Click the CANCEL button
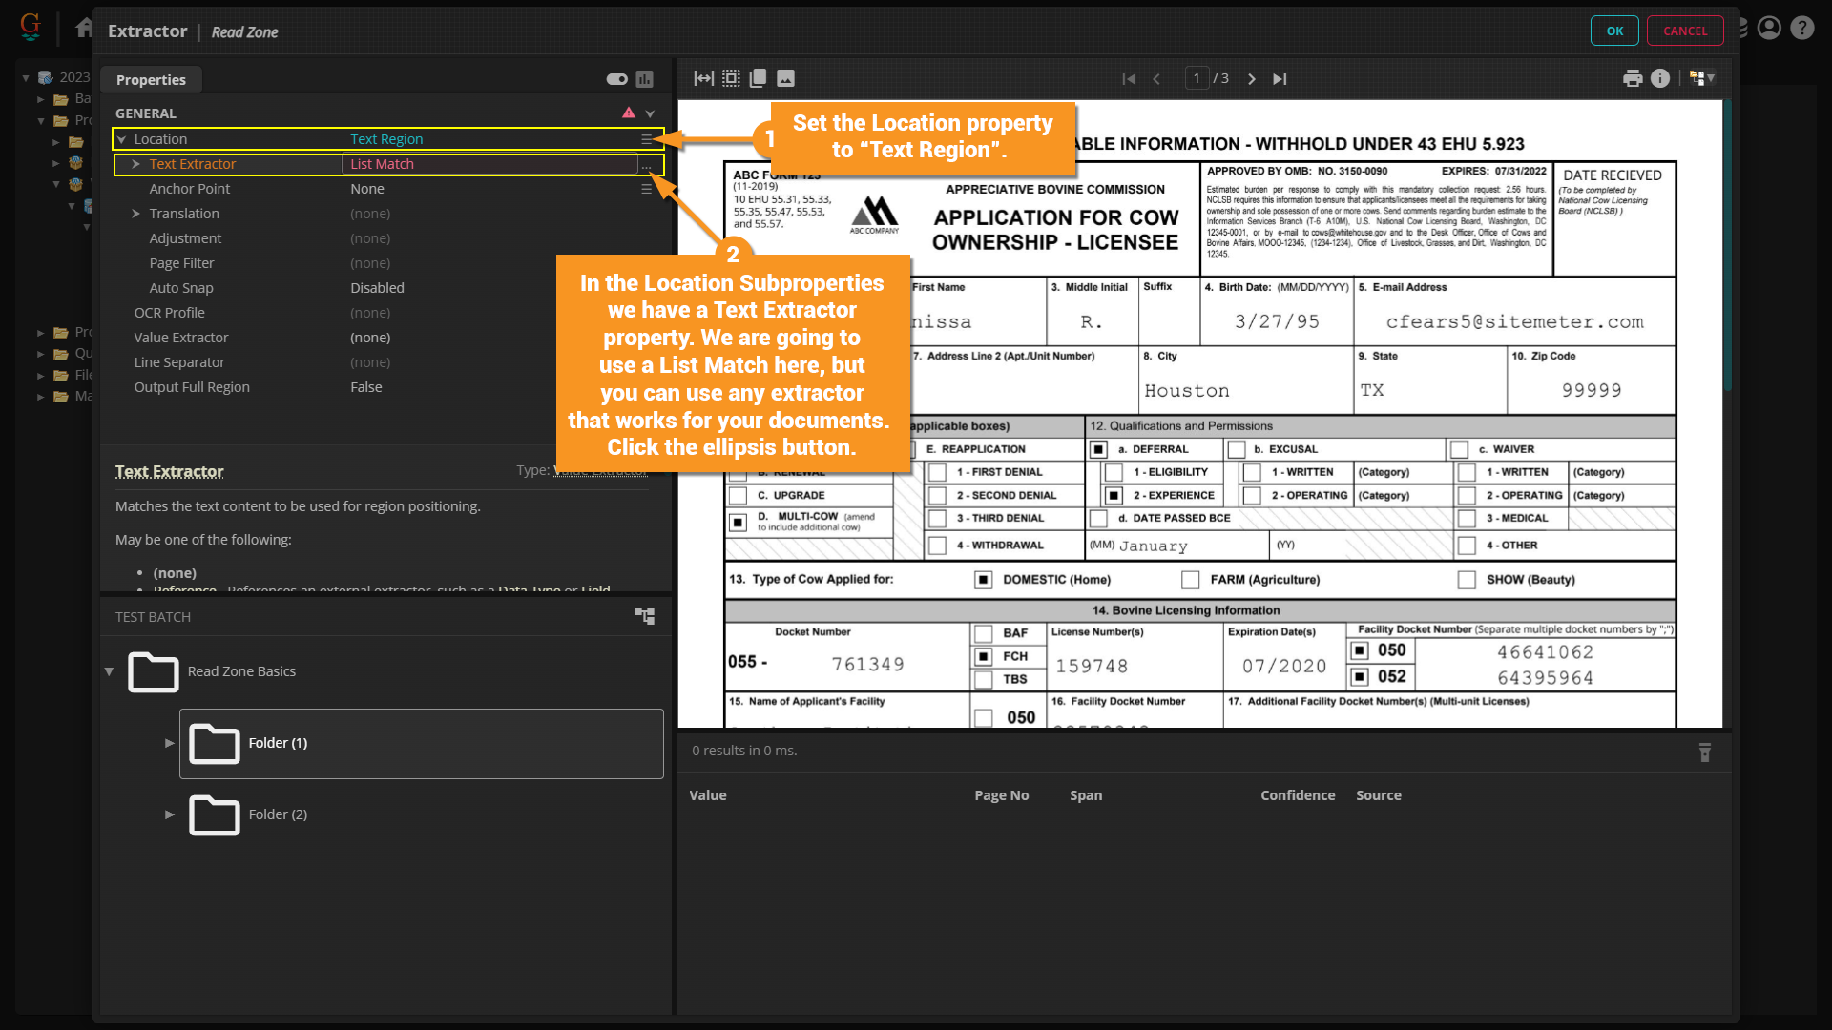The image size is (1832, 1030). [x=1685, y=31]
